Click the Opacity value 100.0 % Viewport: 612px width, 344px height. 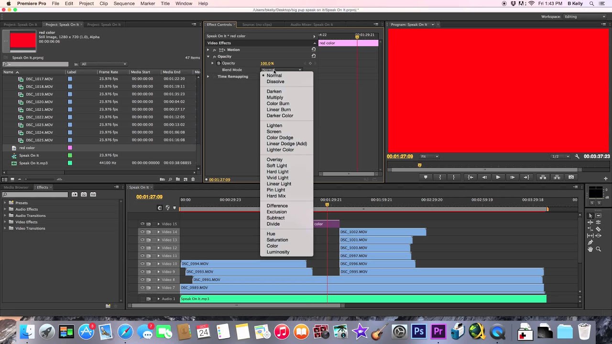(x=267, y=63)
